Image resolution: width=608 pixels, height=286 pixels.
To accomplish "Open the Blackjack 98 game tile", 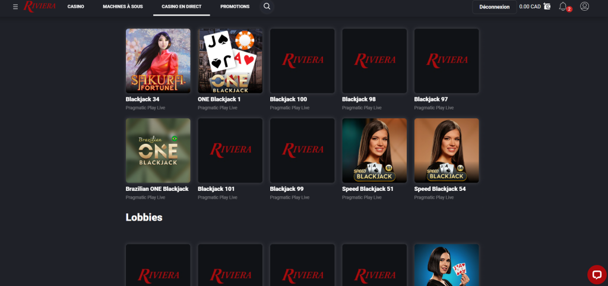I will point(375,61).
